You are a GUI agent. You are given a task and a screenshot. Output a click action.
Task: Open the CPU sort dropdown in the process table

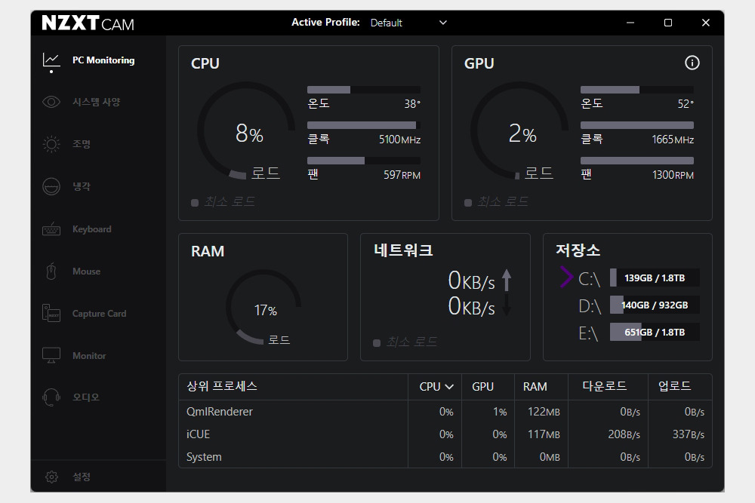[x=434, y=386]
